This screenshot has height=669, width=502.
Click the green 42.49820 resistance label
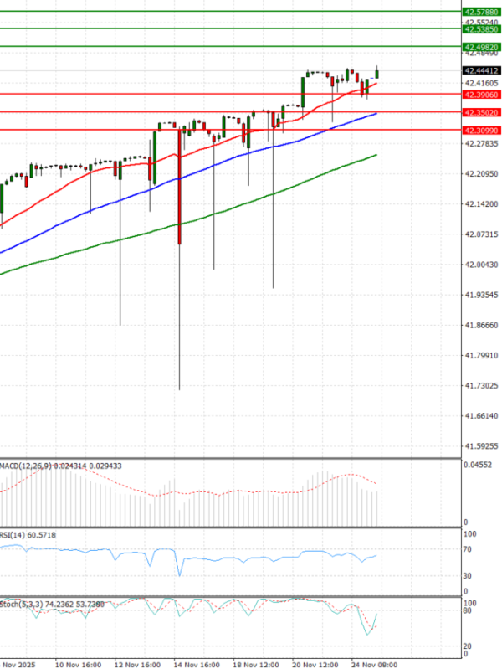coord(481,47)
